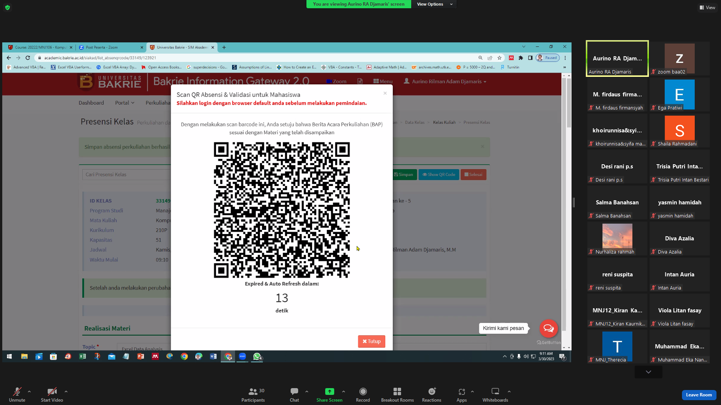Show more participants with down chevron
The width and height of the screenshot is (721, 405).
tap(649, 372)
